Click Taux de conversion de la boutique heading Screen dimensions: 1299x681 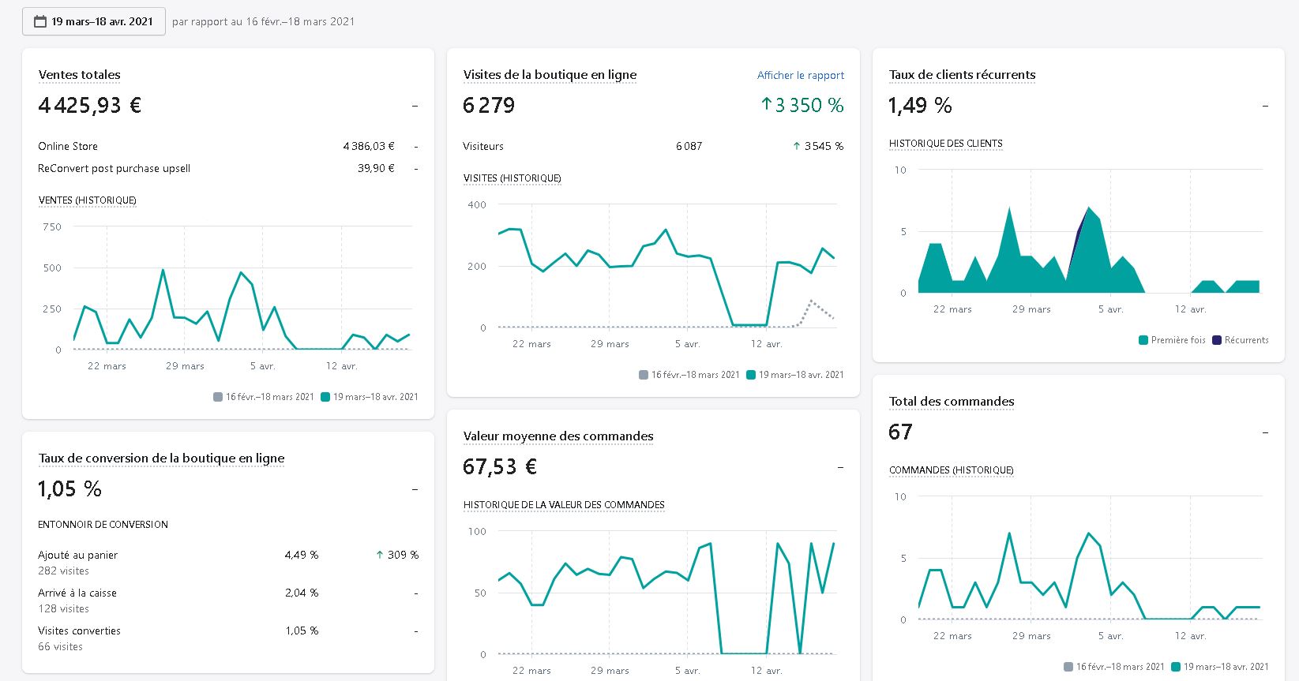pos(161,458)
